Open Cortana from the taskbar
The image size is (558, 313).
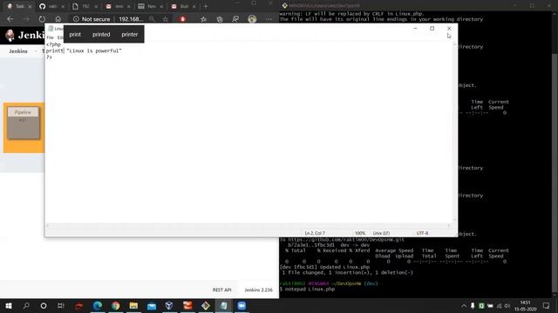pos(44,305)
